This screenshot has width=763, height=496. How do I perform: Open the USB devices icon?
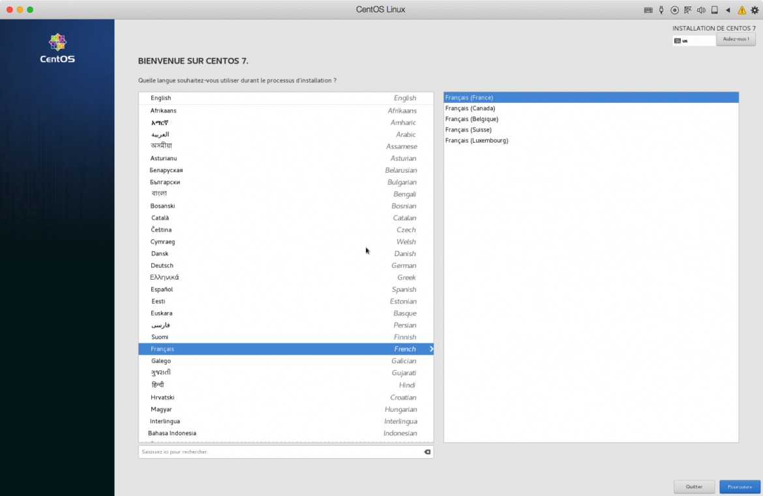(661, 10)
